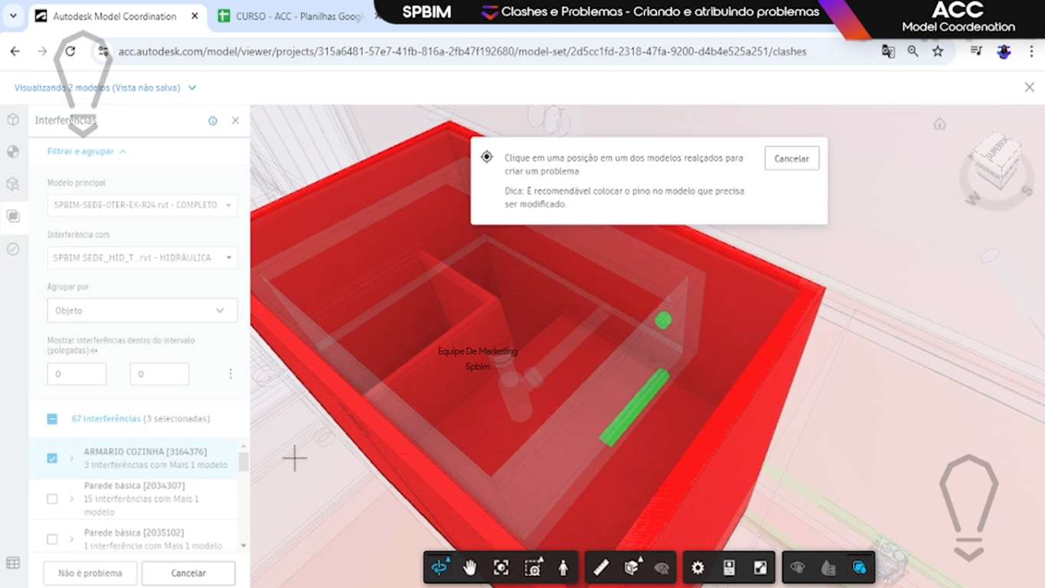
Task: Click the Home view icon in viewer
Action: [939, 123]
